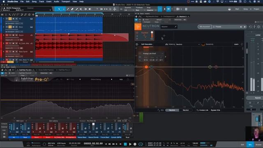This screenshot has width=263, height=148.
Task: Toggle the Neutron plugin power/activate button
Action: [x=136, y=20]
